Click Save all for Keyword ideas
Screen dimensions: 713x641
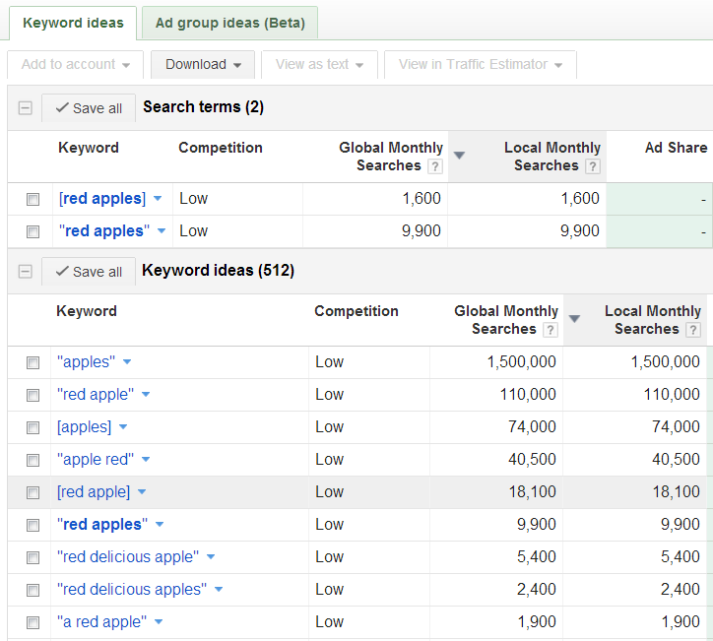coord(89,272)
